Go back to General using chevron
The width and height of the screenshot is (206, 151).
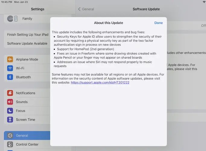[80, 9]
